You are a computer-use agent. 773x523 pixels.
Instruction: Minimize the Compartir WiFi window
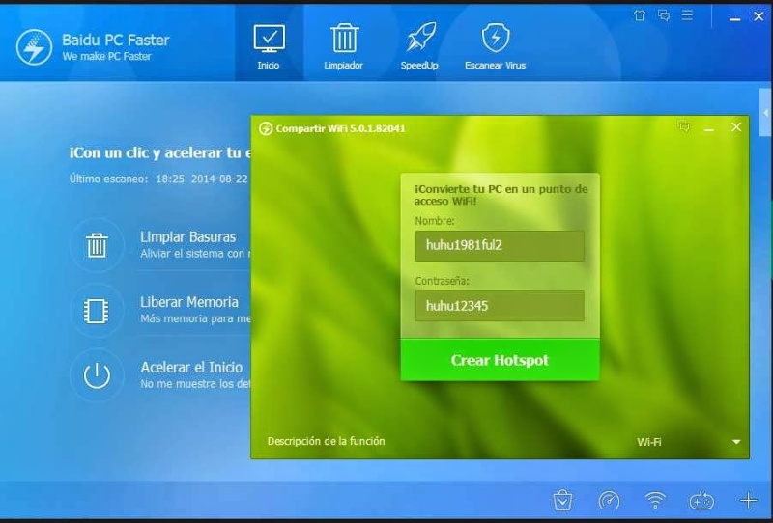click(709, 128)
